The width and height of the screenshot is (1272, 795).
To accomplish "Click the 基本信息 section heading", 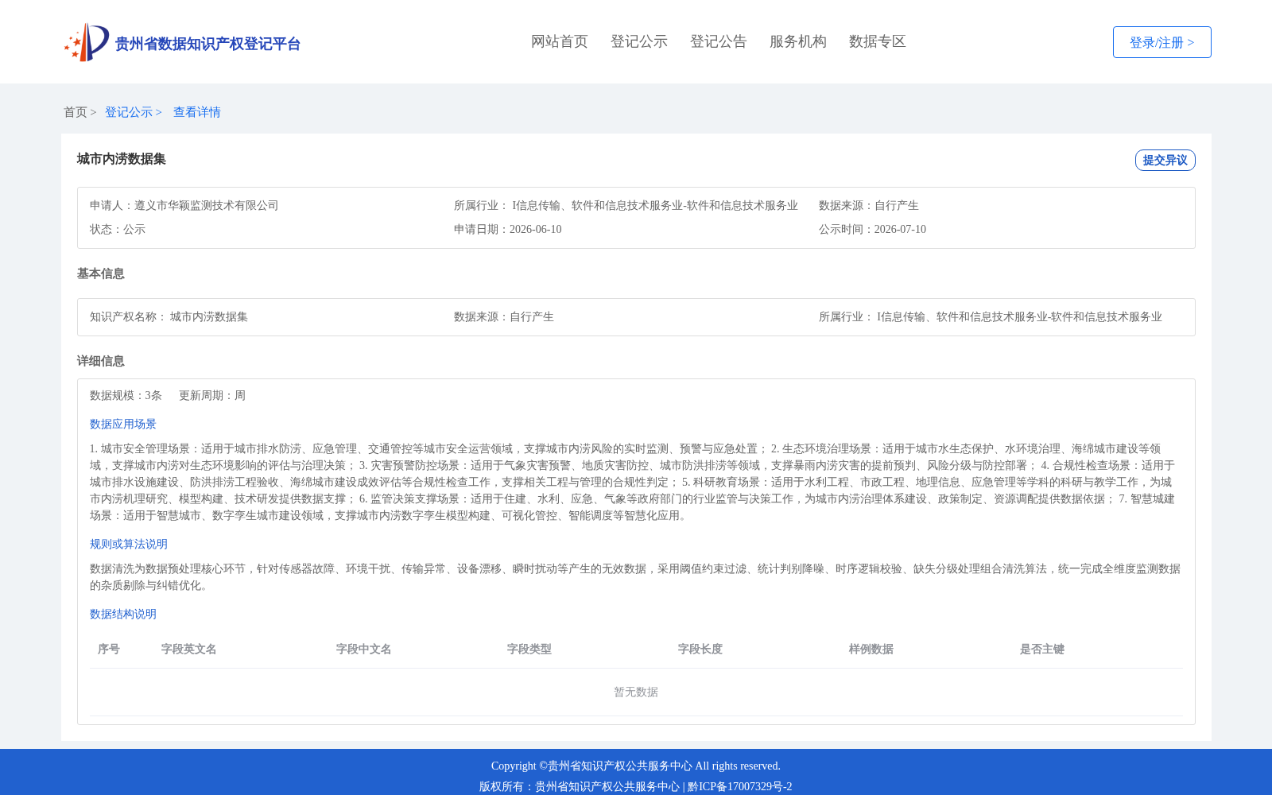I will coord(101,273).
